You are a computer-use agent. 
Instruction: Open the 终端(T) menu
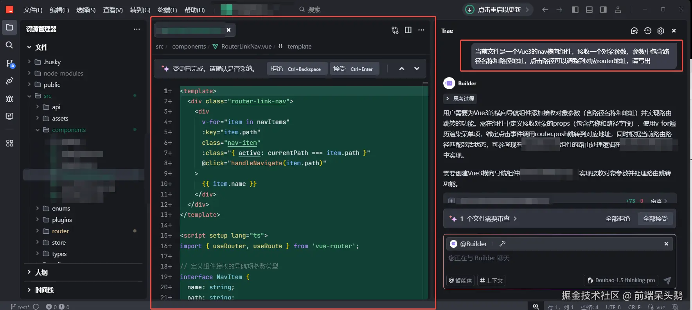click(x=167, y=10)
